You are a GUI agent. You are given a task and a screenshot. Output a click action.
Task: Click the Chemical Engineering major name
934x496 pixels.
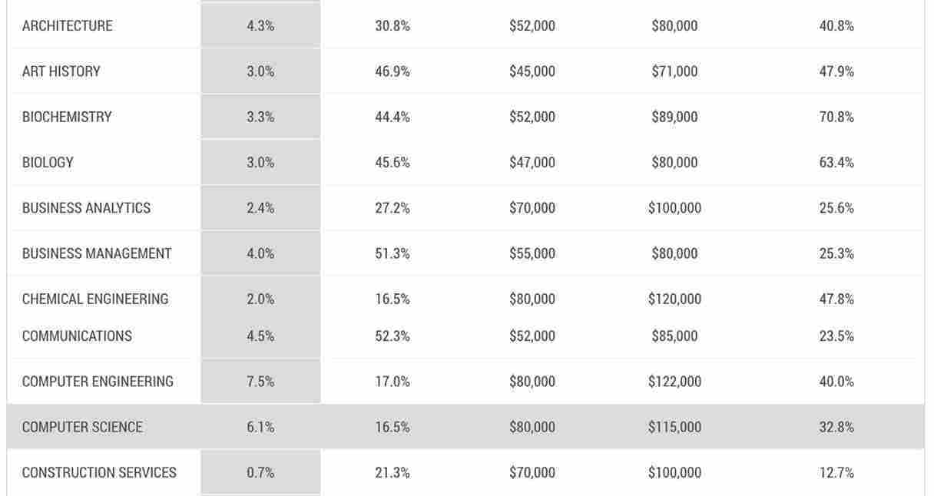95,299
